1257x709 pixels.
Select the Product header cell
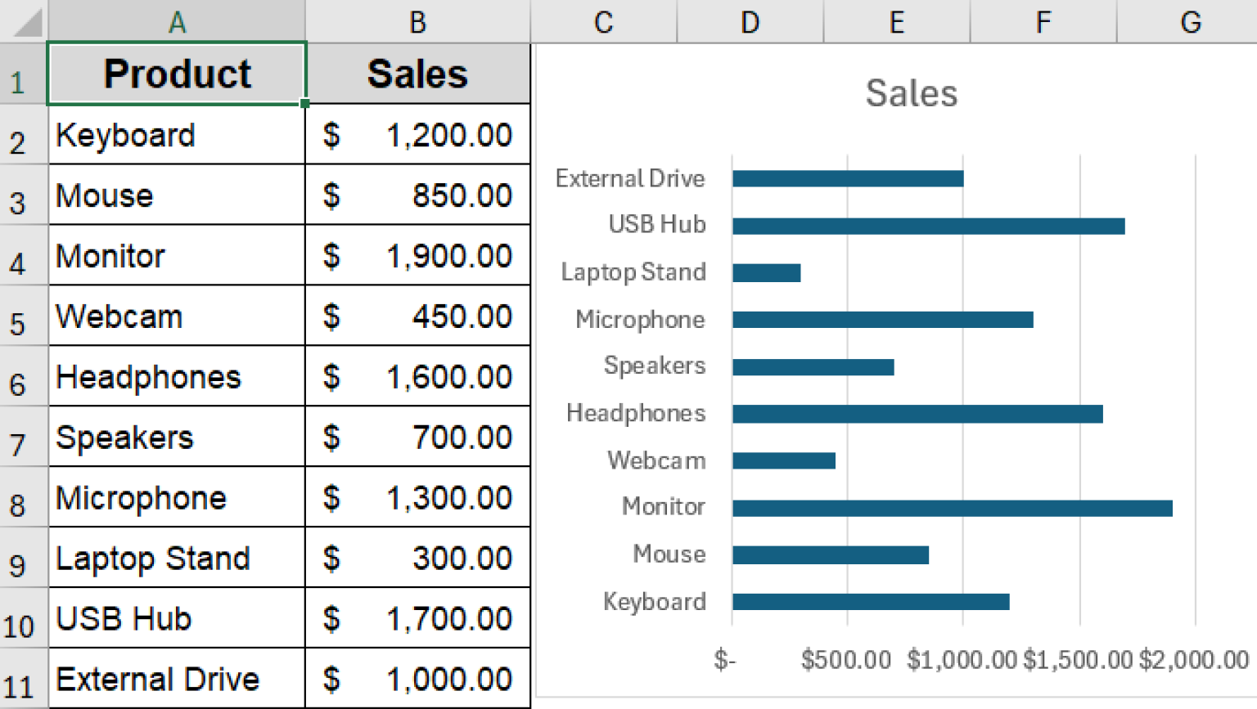pos(177,74)
